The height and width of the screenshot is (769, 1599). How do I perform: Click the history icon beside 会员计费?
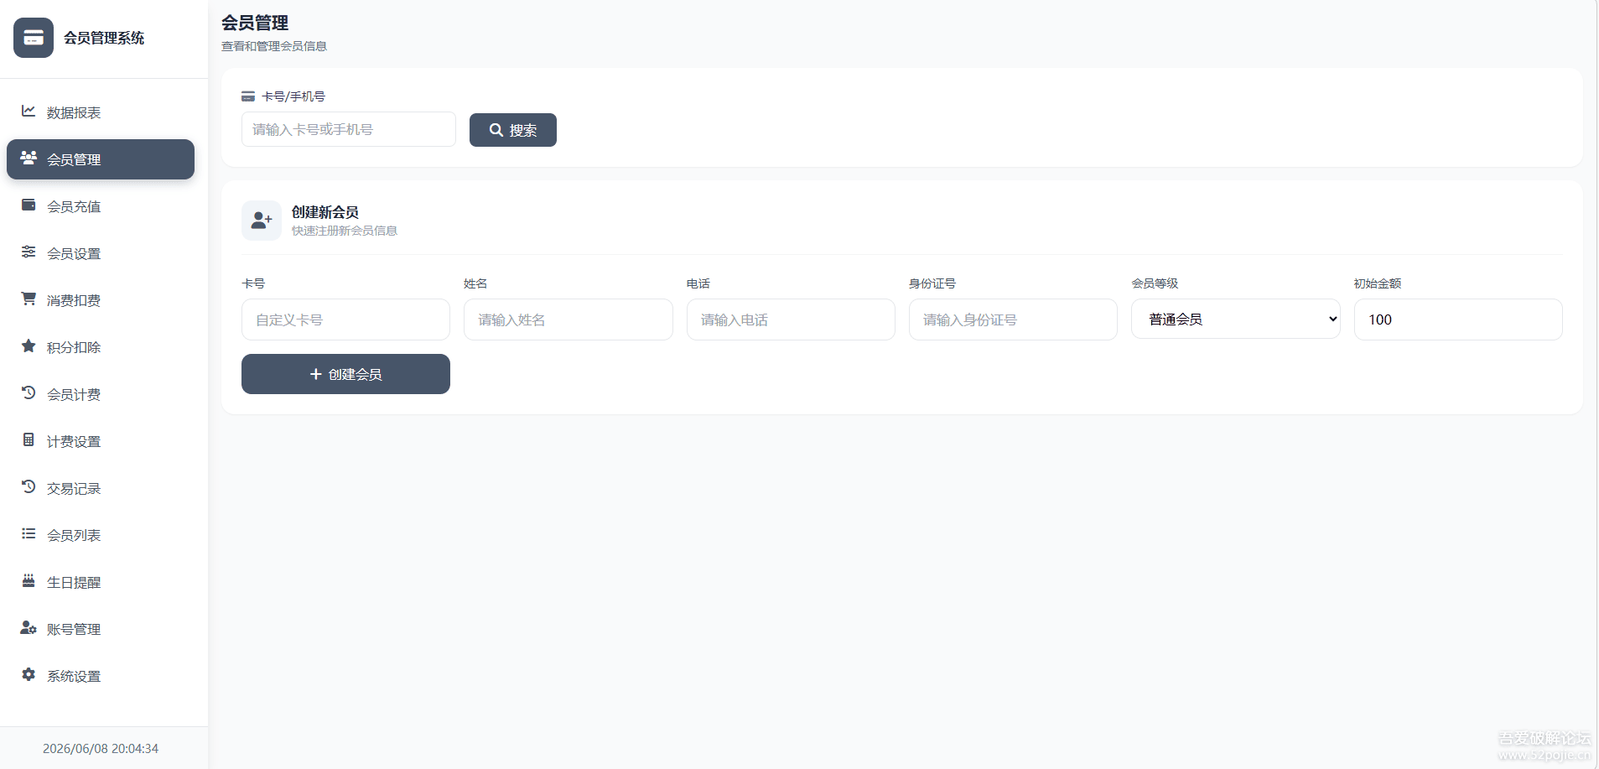tap(29, 392)
